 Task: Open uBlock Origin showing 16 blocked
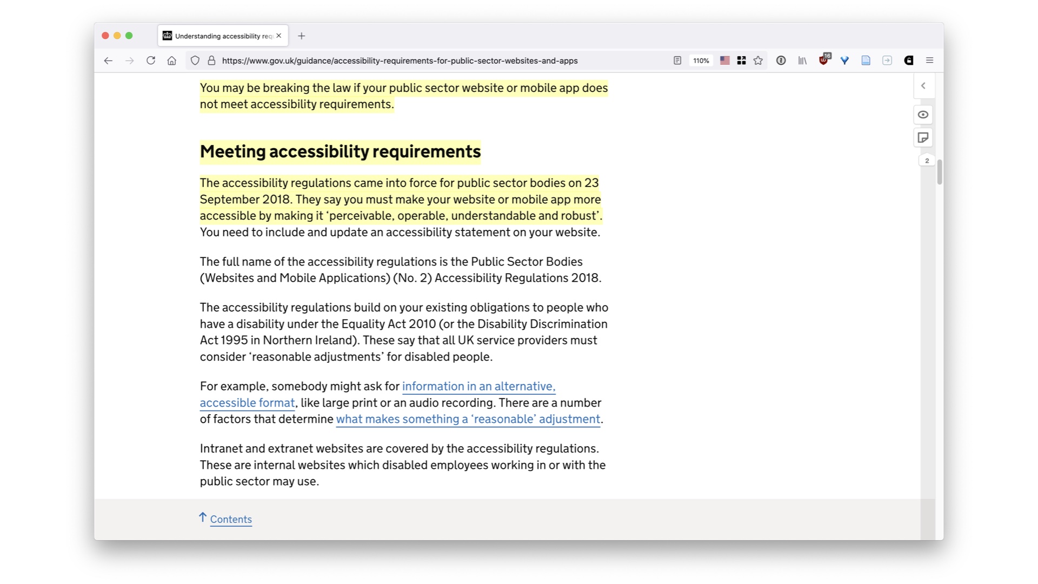pyautogui.click(x=824, y=59)
